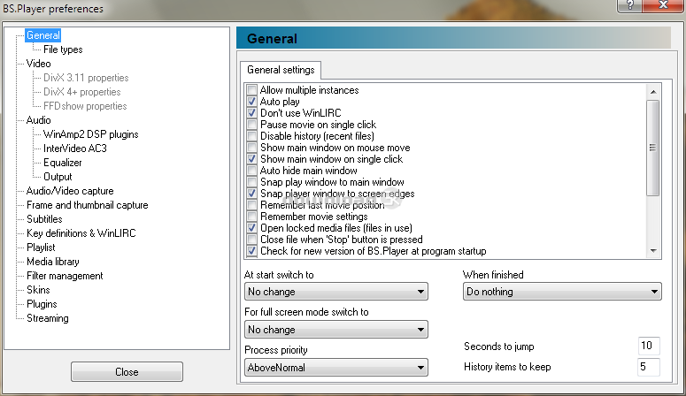Open File types tree item
This screenshot has width=686, height=396.
click(63, 49)
